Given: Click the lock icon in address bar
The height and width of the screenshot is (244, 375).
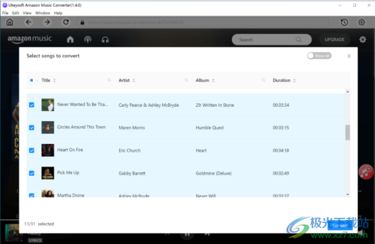Looking at the screenshot, I should coord(82,22).
